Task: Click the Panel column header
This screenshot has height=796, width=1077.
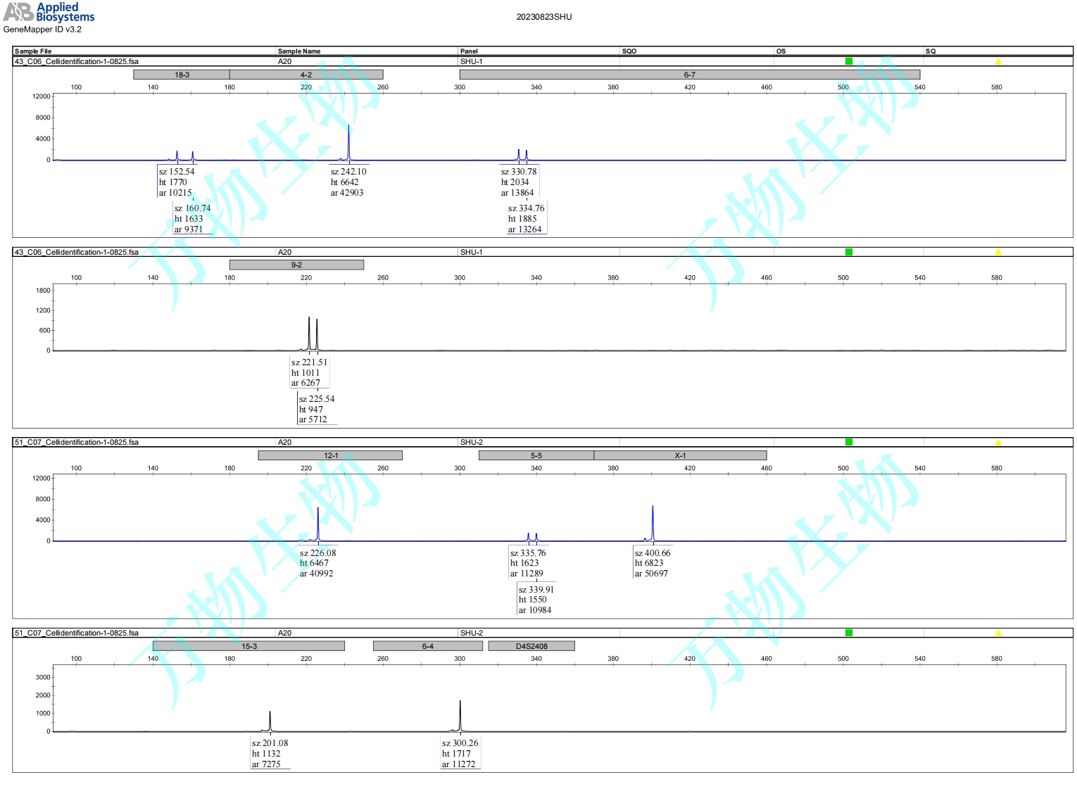Action: click(x=469, y=51)
